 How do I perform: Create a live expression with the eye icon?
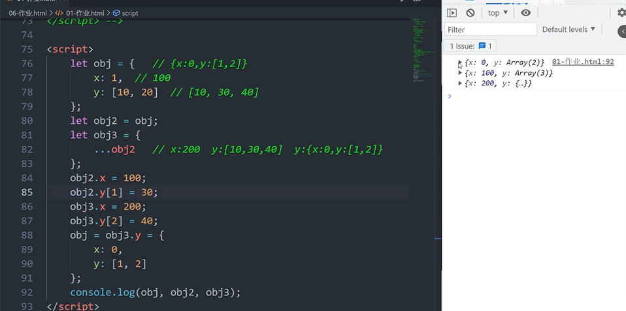[526, 13]
